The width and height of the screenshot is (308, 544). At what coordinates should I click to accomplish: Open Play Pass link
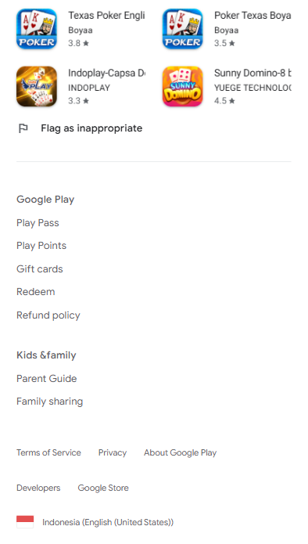(38, 223)
